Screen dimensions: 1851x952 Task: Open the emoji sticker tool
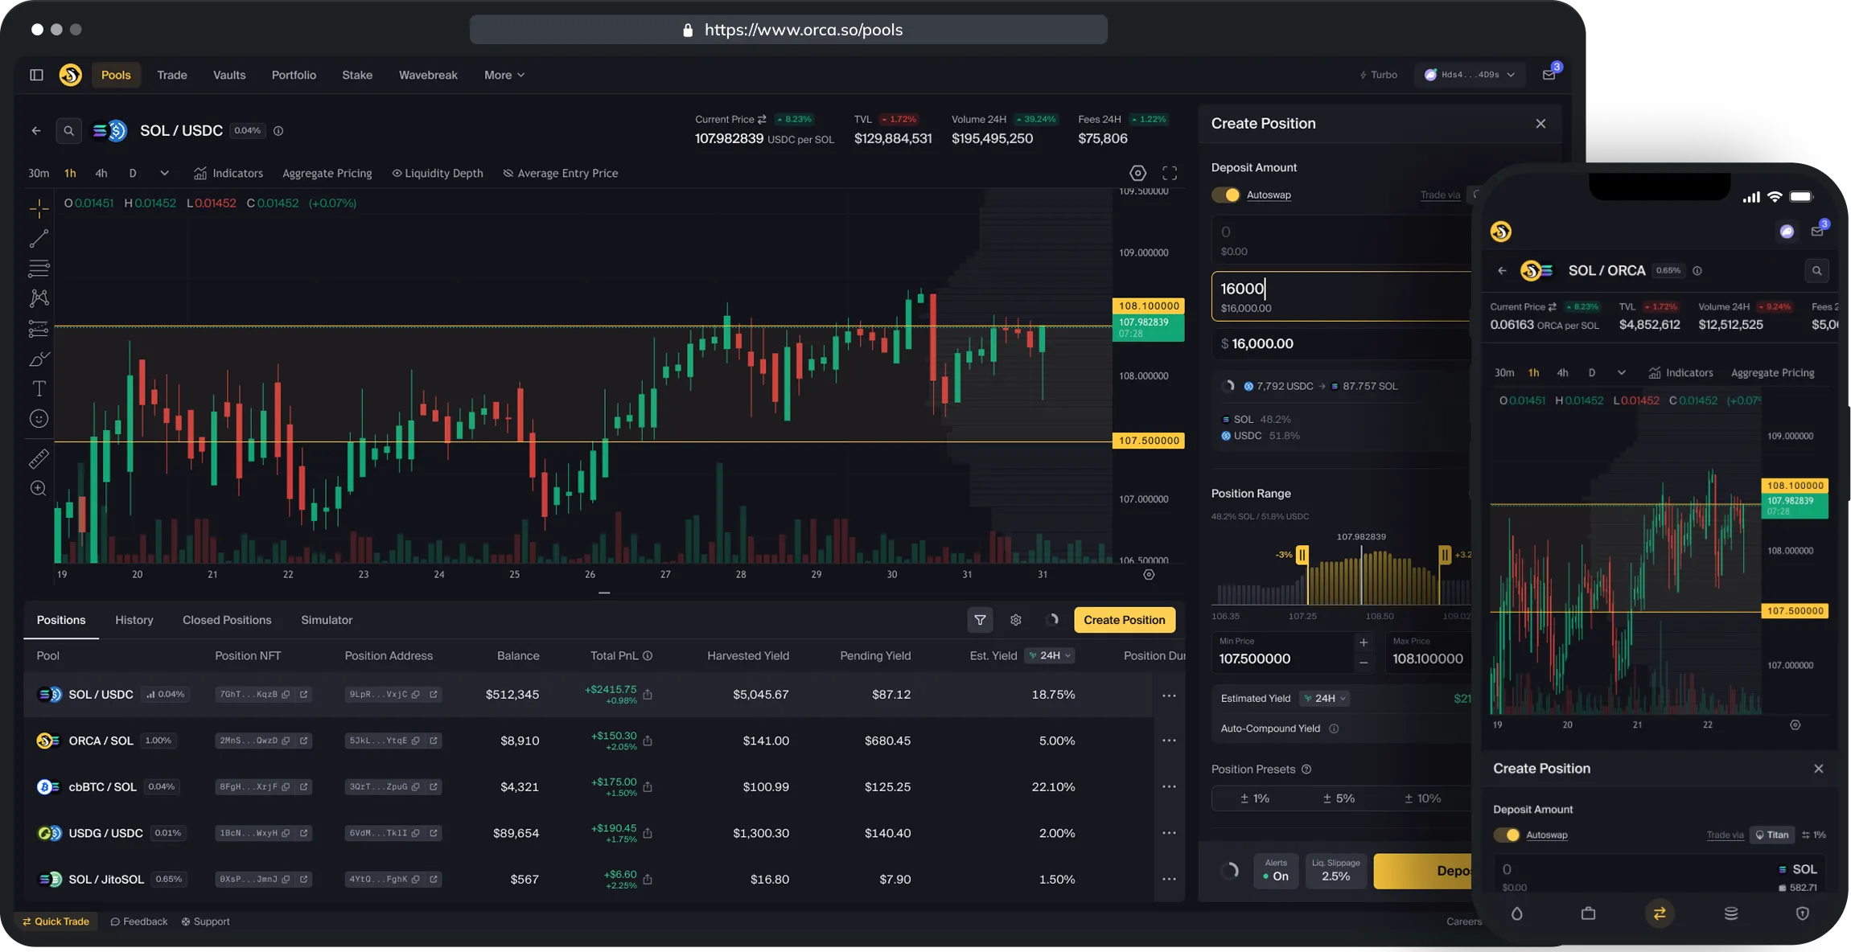pyautogui.click(x=39, y=419)
